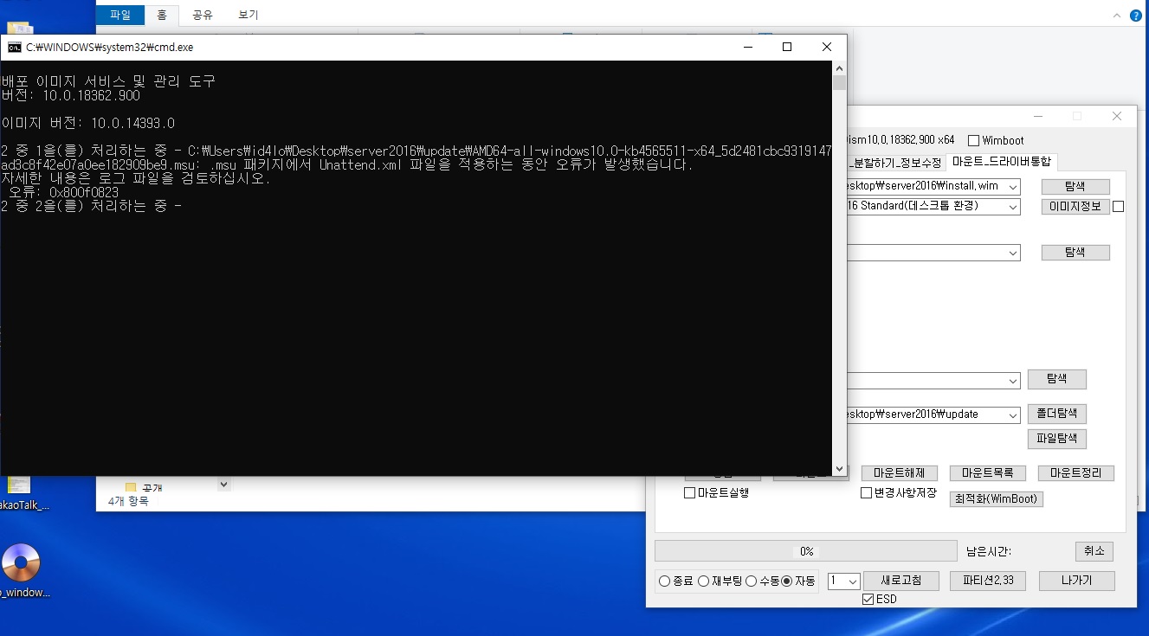Click the 취소 button
The image size is (1149, 636).
[1094, 551]
